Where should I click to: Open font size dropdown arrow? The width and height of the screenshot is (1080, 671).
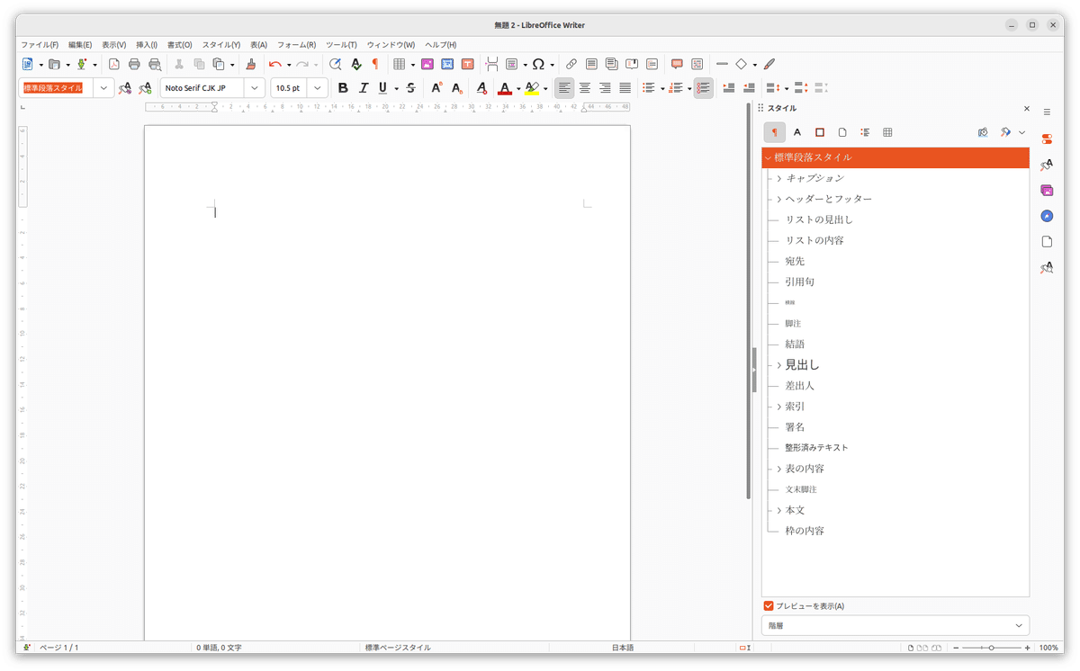click(x=318, y=88)
